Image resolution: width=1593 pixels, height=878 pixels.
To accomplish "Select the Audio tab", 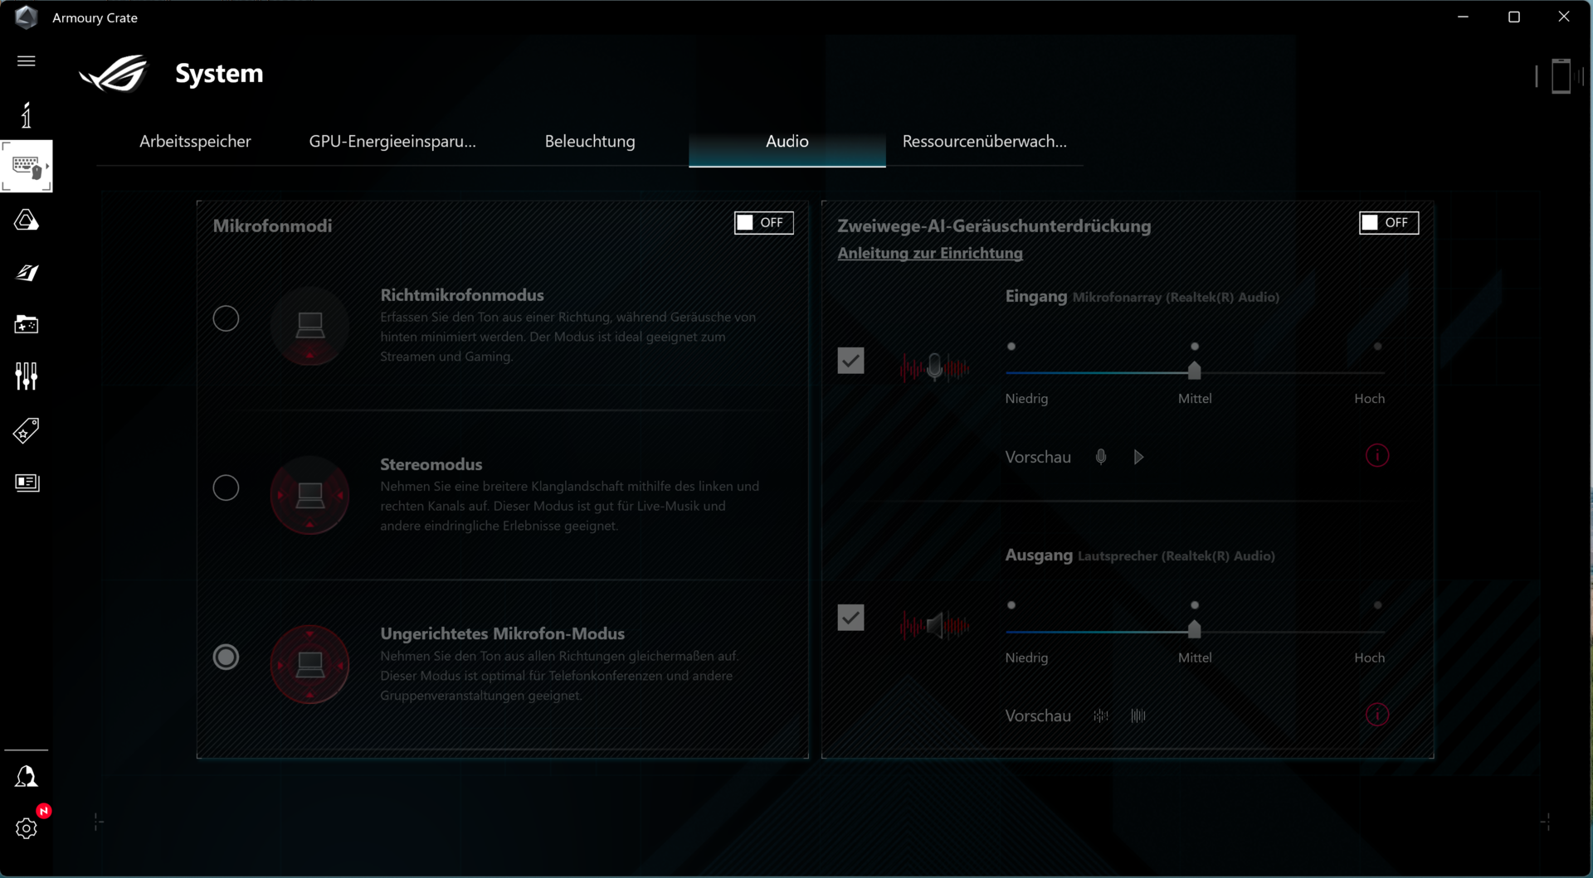I will tap(787, 142).
